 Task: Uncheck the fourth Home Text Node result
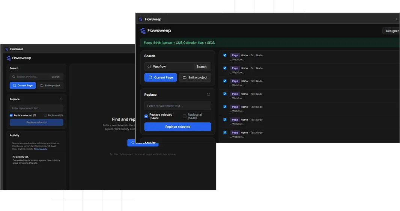coord(225,93)
